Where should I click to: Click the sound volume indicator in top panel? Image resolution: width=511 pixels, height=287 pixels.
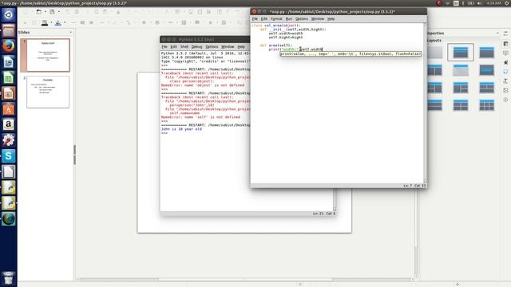pyautogui.click(x=479, y=3)
